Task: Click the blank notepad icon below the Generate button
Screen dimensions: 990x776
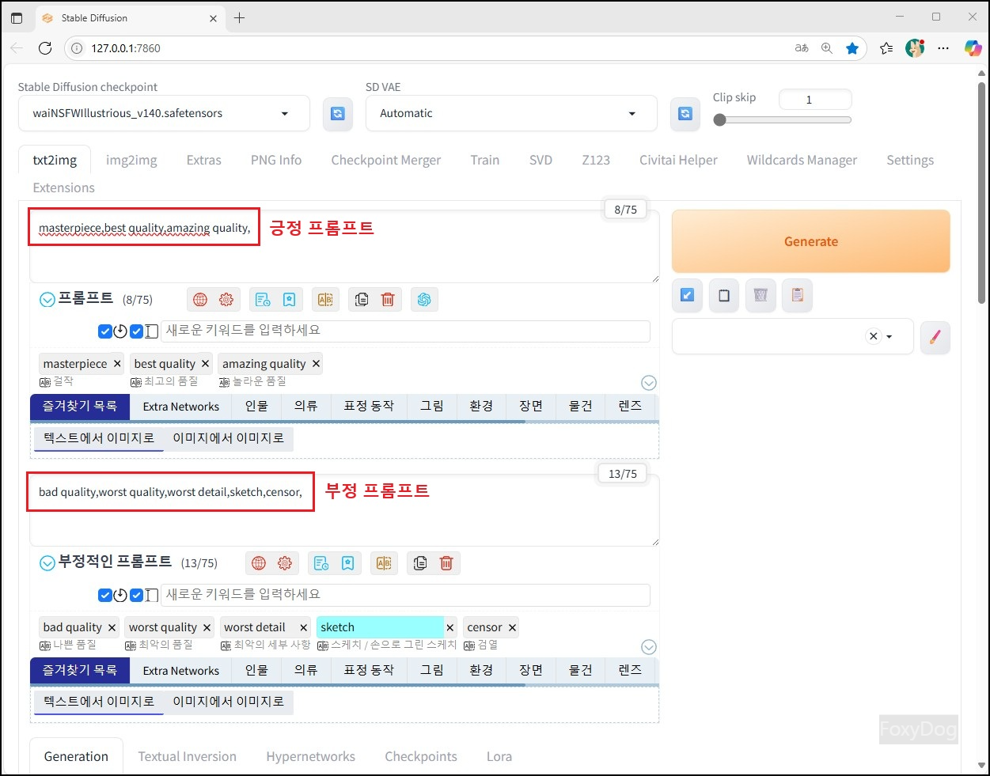Action: point(724,296)
